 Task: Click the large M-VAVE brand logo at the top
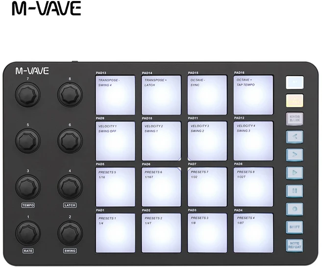click(x=47, y=8)
